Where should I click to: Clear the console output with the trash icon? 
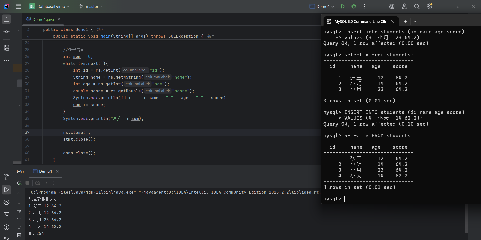(x=19, y=235)
